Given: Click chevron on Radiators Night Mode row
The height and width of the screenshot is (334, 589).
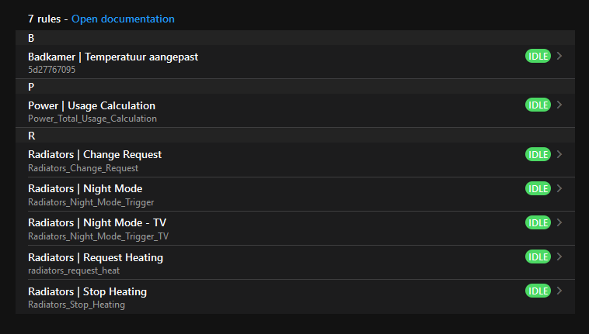Looking at the screenshot, I should point(560,188).
